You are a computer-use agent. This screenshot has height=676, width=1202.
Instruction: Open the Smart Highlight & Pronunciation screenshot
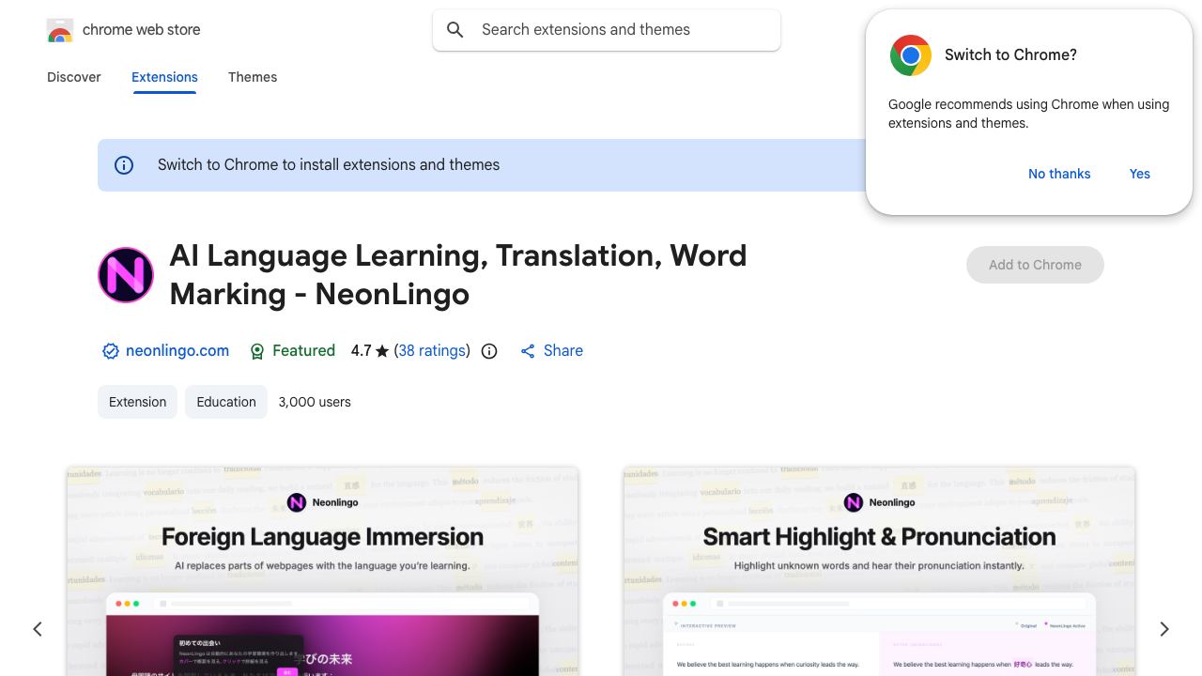pyautogui.click(x=879, y=571)
